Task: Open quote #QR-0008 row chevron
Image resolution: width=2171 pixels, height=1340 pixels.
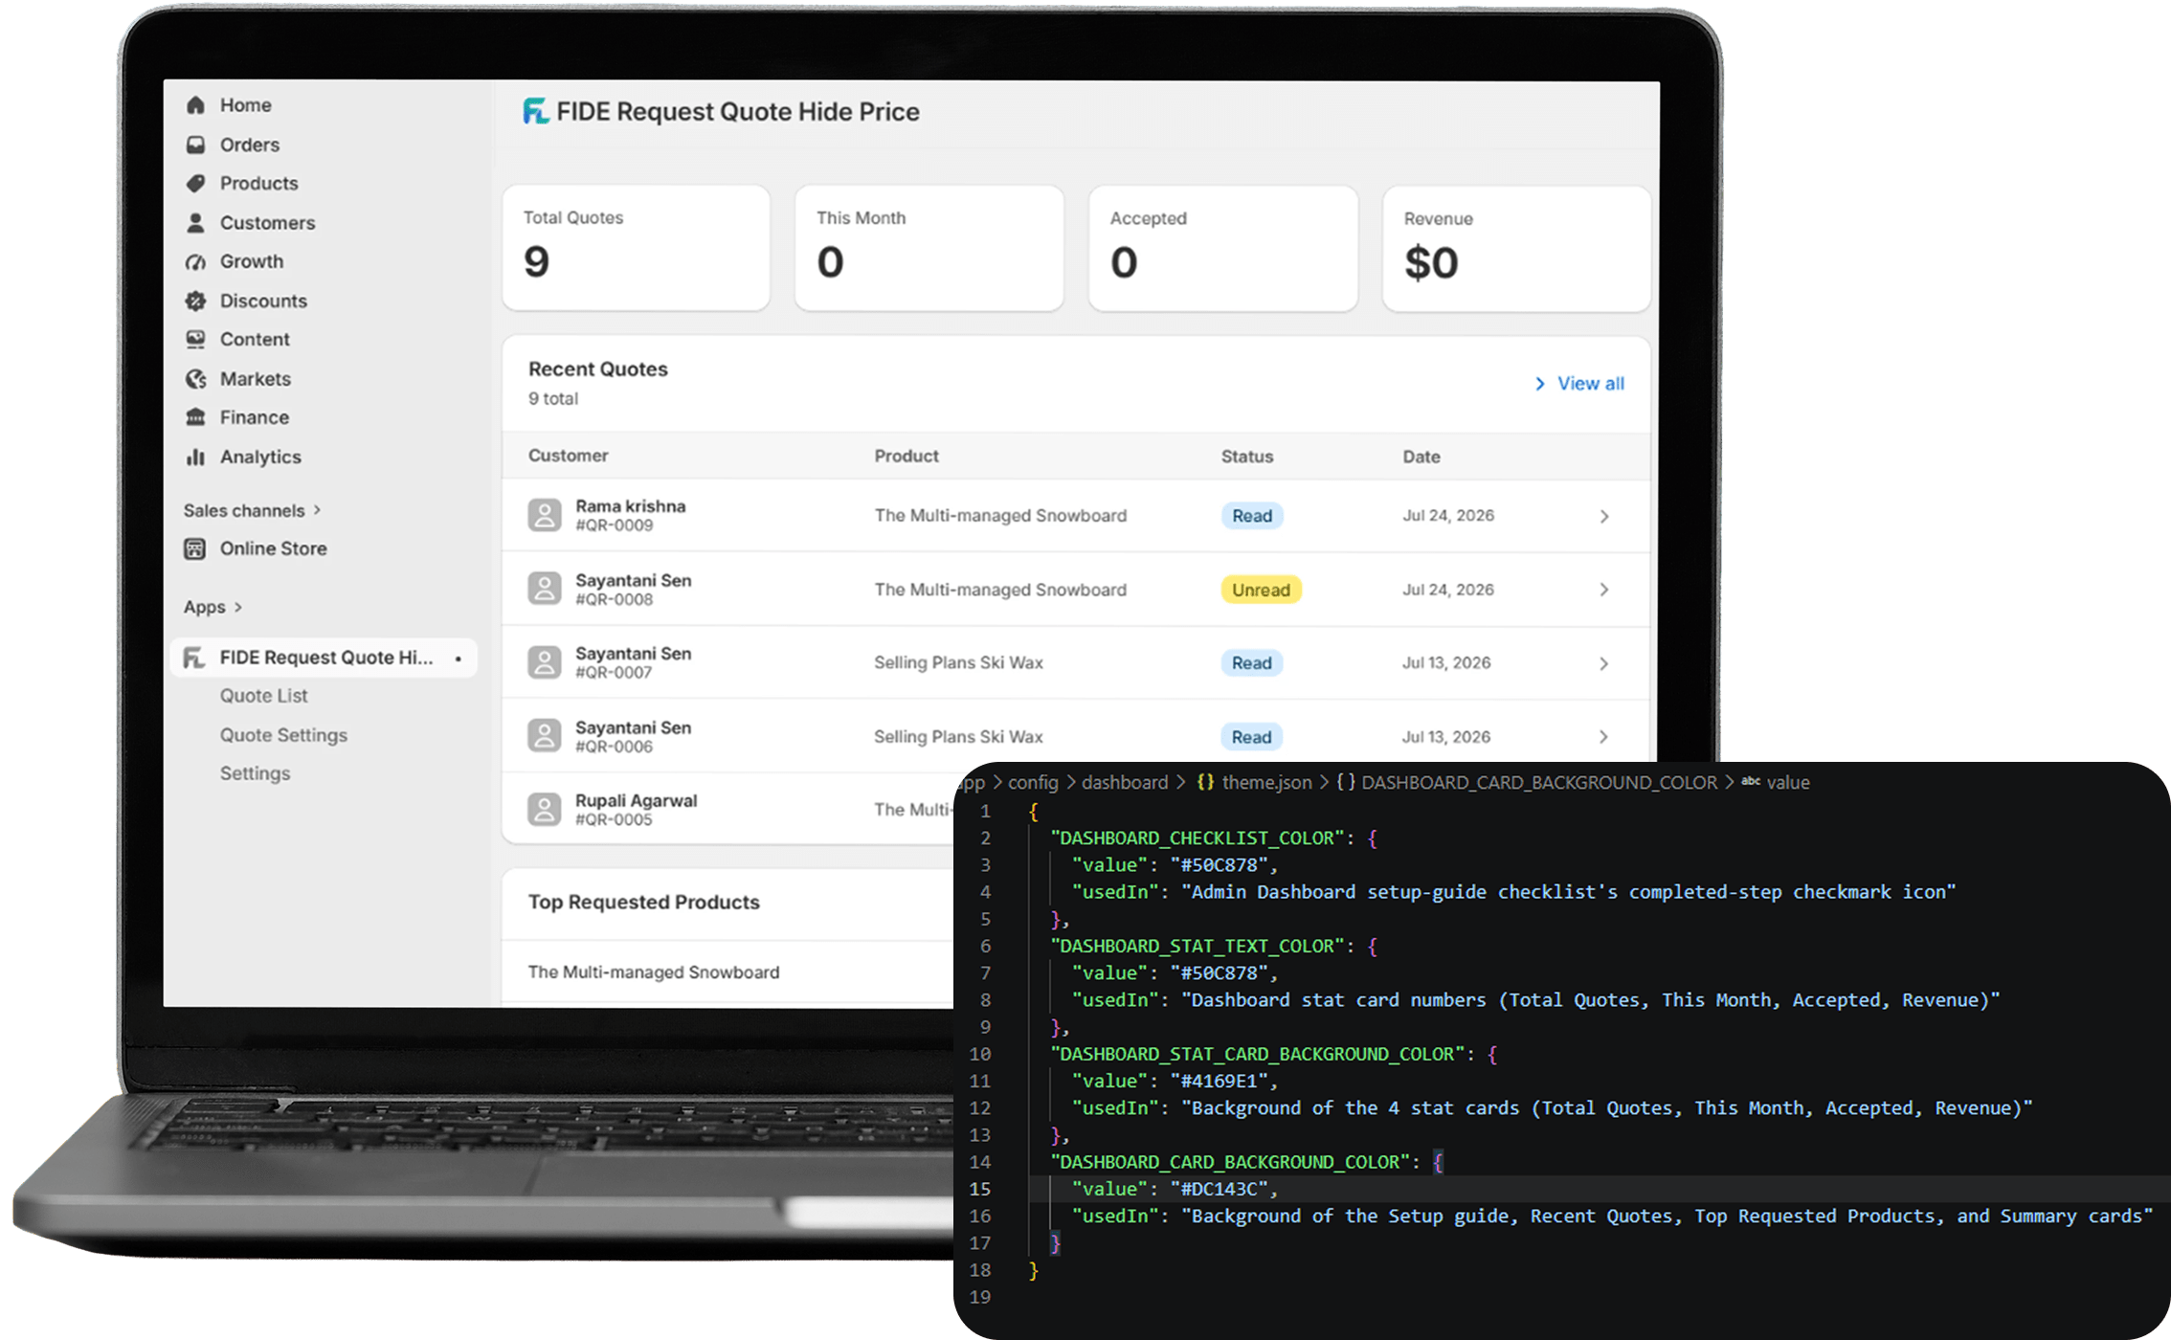Action: click(1604, 590)
